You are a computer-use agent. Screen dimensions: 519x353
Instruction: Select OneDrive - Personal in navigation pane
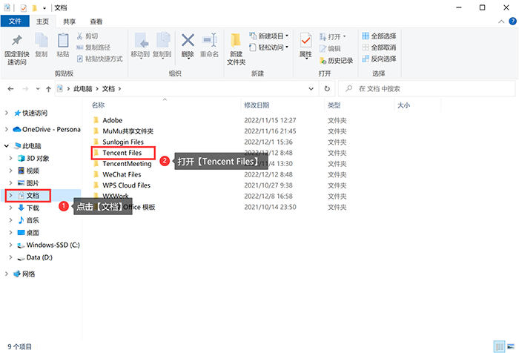tap(51, 130)
